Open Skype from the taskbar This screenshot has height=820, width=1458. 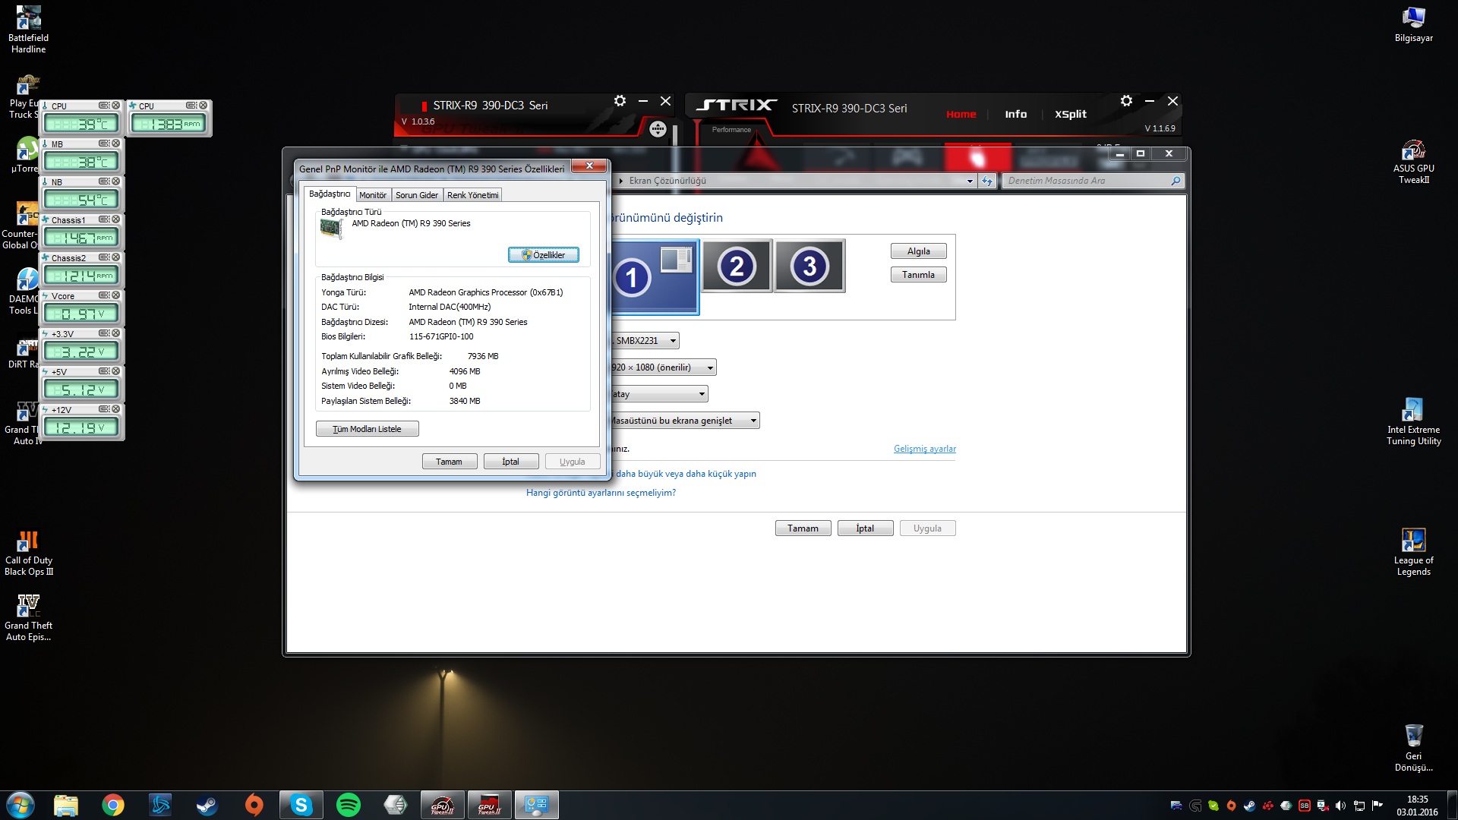[x=301, y=805]
